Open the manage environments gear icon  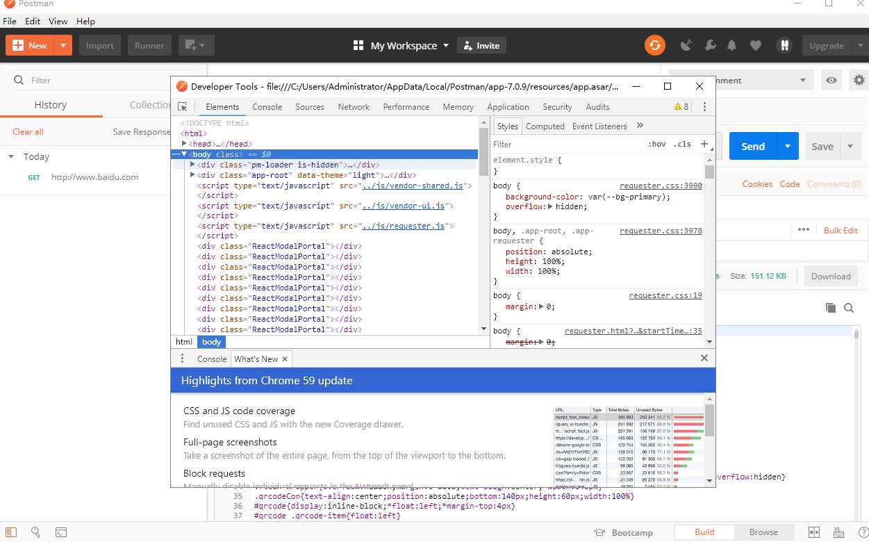tap(859, 81)
